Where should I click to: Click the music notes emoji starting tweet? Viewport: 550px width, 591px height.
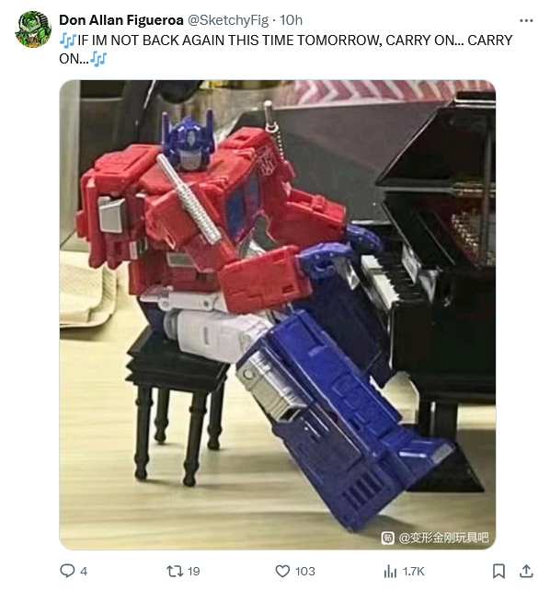[x=68, y=41]
